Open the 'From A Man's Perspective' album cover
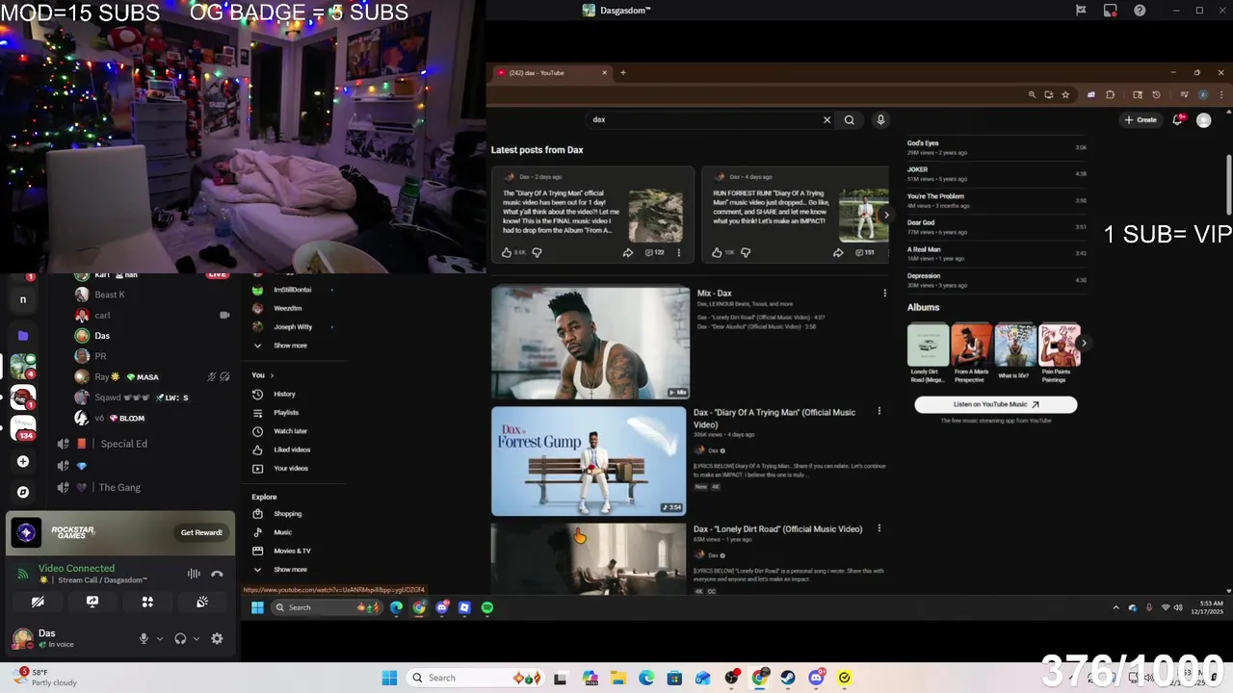Viewport: 1233px width, 693px height. tap(971, 345)
